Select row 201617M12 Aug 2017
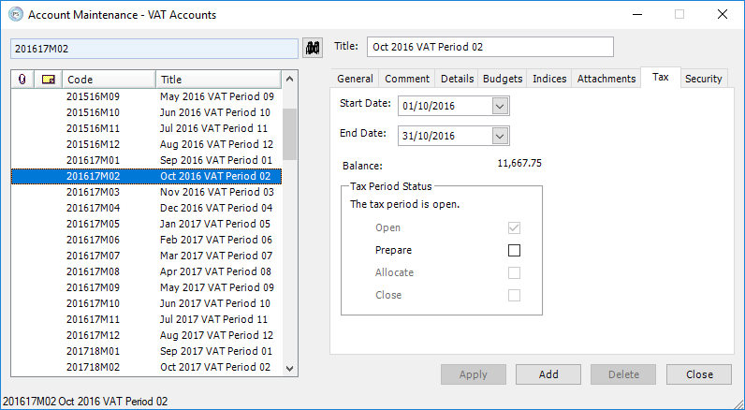Image resolution: width=745 pixels, height=410 pixels. pos(146,335)
